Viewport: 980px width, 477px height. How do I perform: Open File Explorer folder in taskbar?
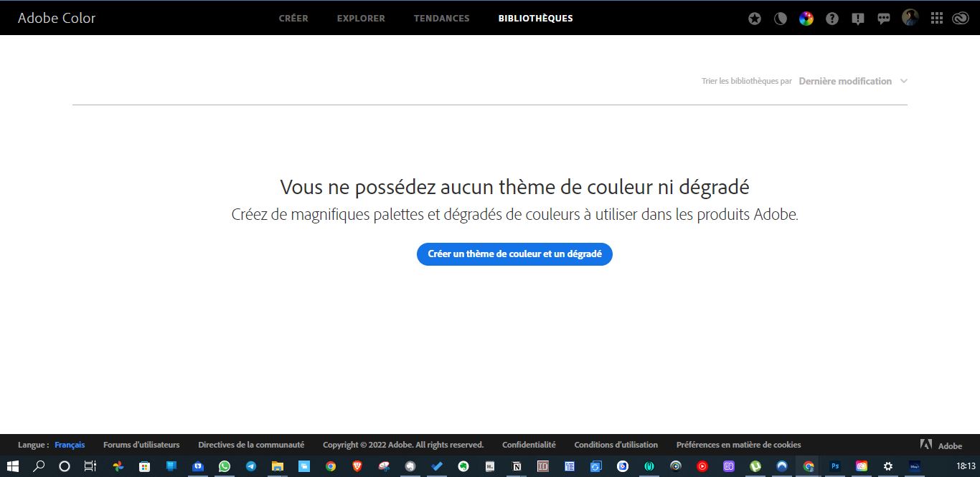point(278,466)
